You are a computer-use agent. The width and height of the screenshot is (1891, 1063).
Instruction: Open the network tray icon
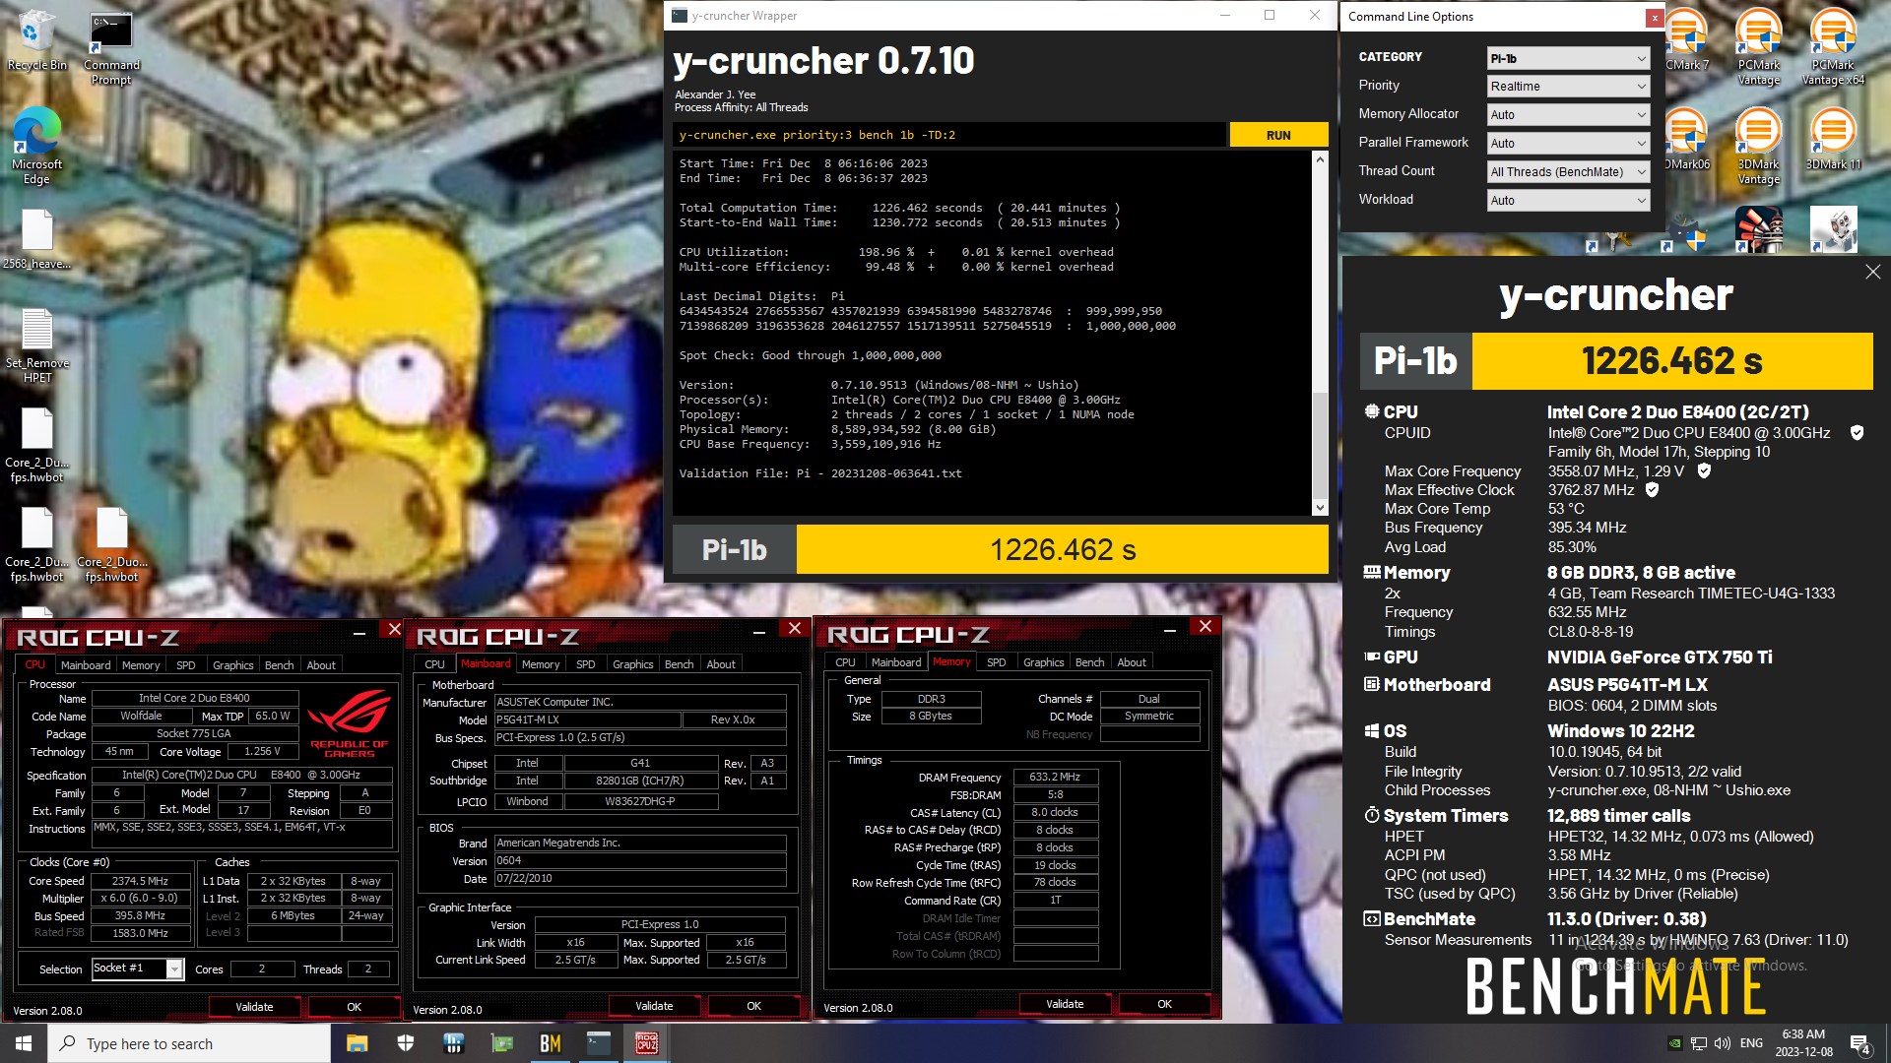(1698, 1043)
